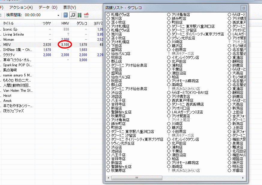Close the 店舗リスト - タワレコ panel
This screenshot has width=262, height=185.
point(244,8)
